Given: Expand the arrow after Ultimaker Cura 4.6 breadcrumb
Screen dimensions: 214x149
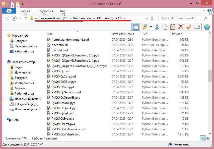Looking at the screenshot, I should click(124, 18).
